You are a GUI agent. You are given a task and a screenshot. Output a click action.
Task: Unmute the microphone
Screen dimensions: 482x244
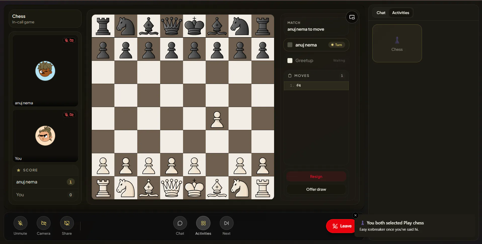[x=20, y=223]
